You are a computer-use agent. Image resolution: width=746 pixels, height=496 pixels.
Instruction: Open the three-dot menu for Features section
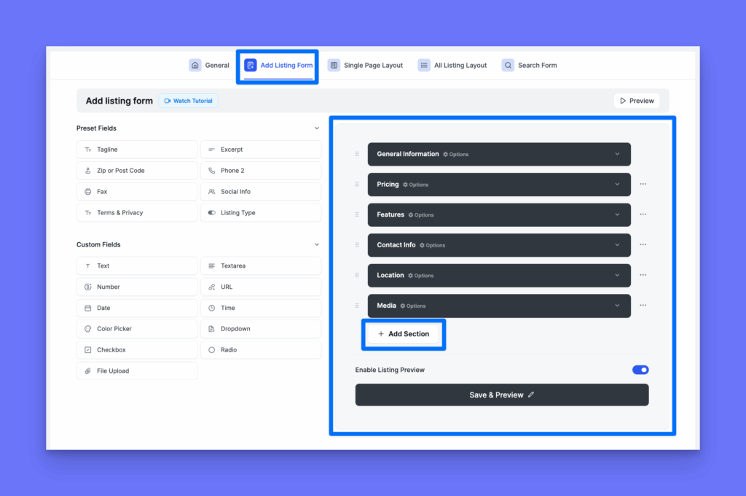pyautogui.click(x=643, y=214)
